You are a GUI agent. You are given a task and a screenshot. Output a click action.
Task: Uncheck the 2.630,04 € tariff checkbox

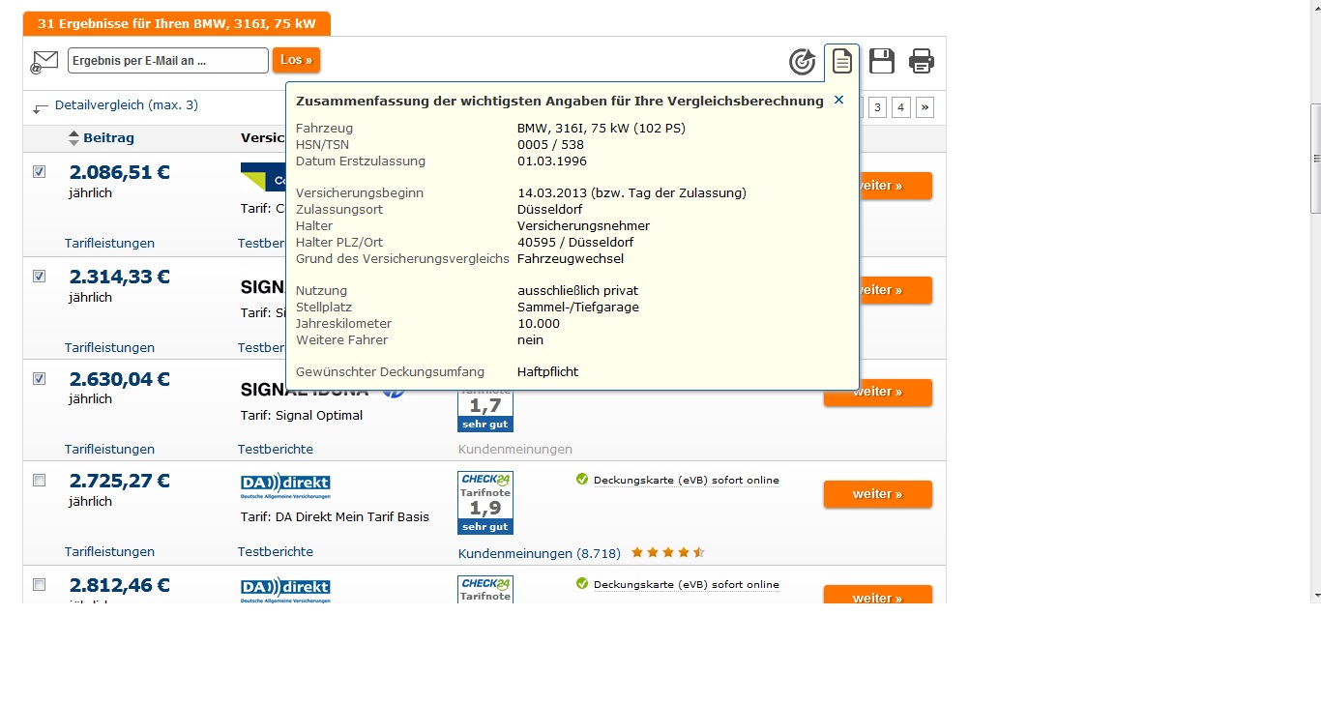(x=40, y=379)
